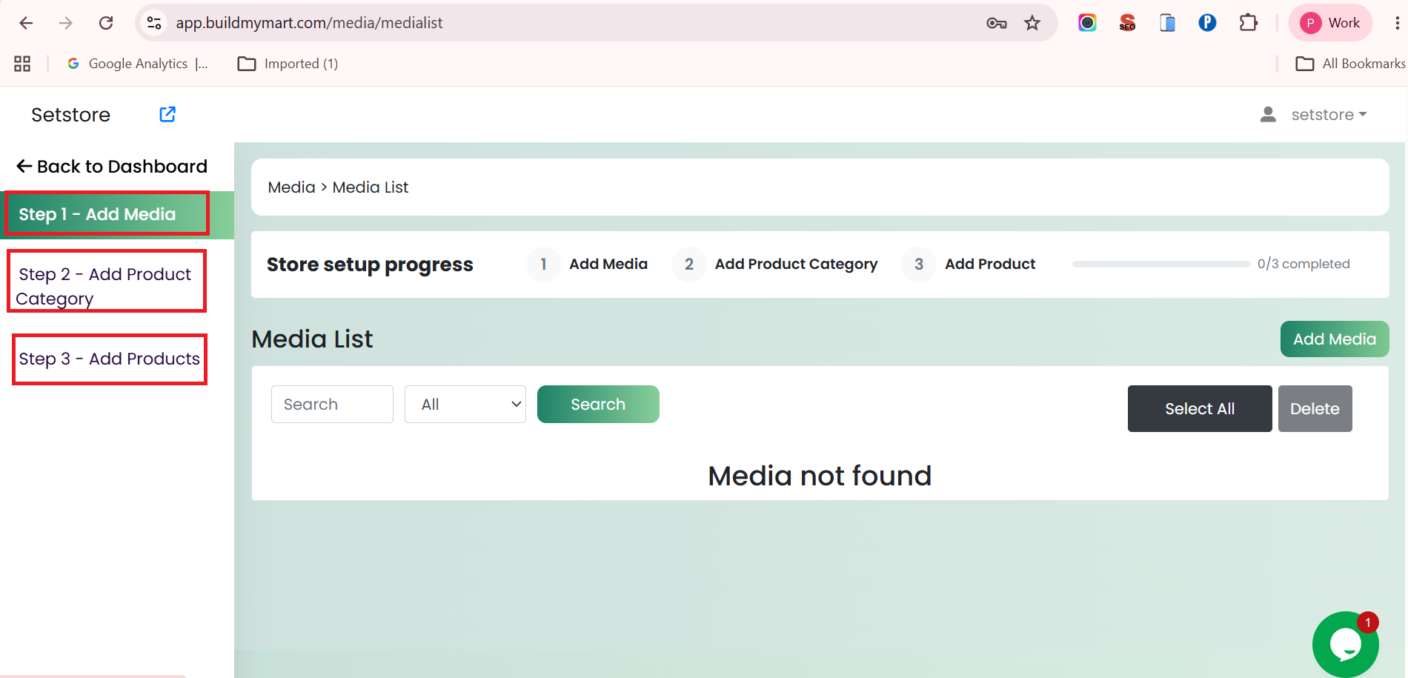Click Store setup progress heading
The height and width of the screenshot is (678, 1408).
[x=370, y=265]
